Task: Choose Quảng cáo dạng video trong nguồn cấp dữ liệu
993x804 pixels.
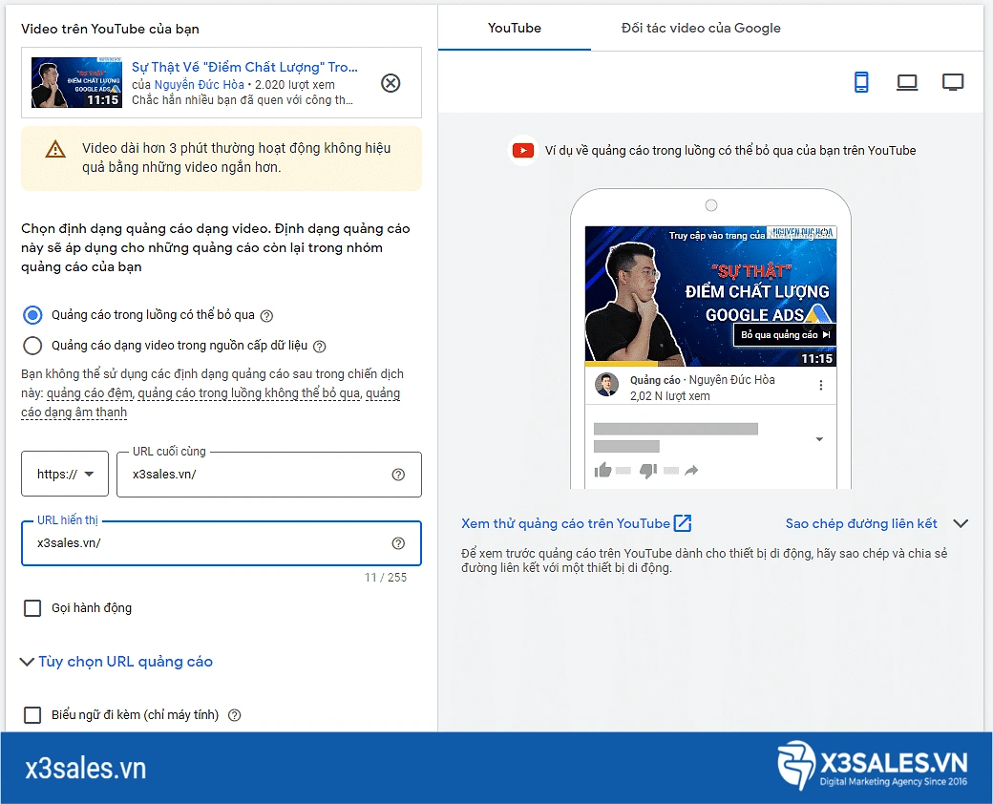Action: tap(32, 346)
